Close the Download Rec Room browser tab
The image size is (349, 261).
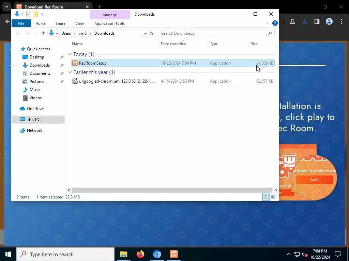(87, 7)
